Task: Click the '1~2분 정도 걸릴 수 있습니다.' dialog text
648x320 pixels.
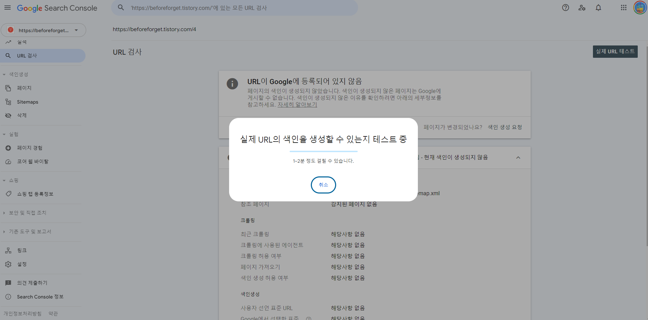Action: point(323,161)
